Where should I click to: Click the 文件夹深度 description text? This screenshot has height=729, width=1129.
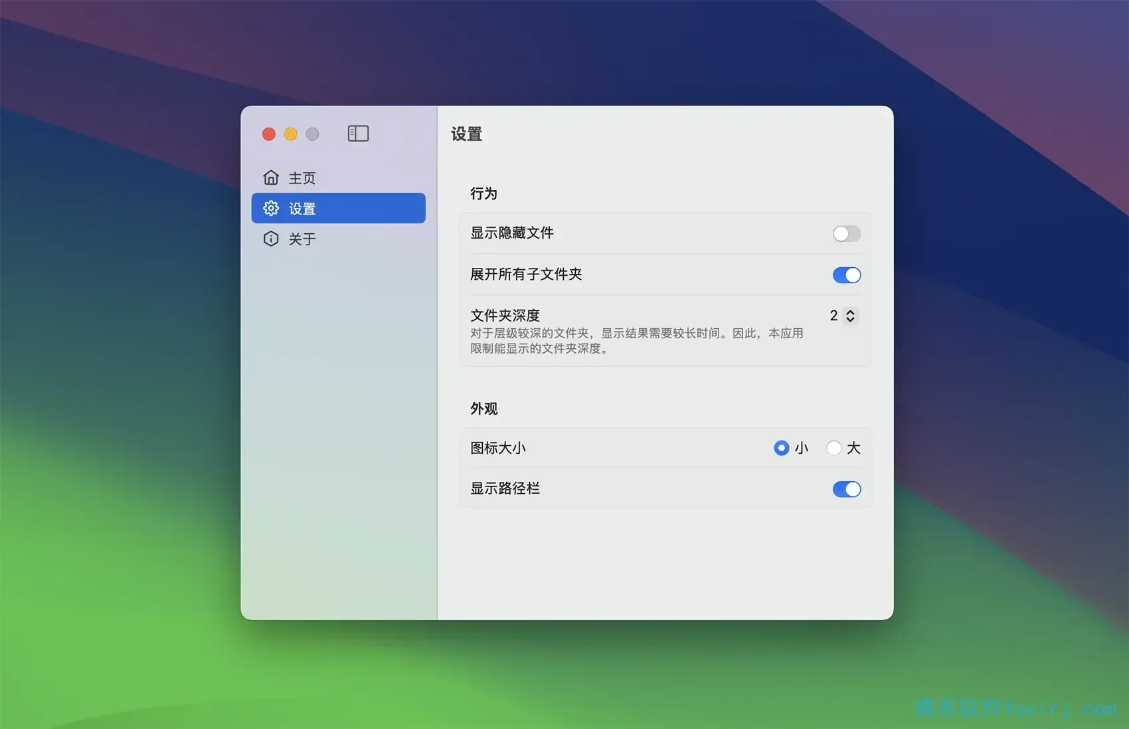637,341
